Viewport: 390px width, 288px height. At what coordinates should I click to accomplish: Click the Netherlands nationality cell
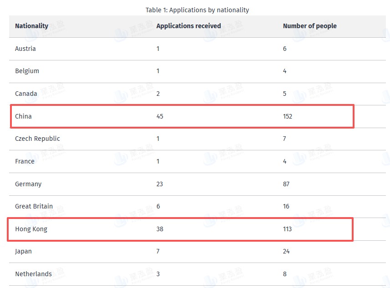(33, 274)
